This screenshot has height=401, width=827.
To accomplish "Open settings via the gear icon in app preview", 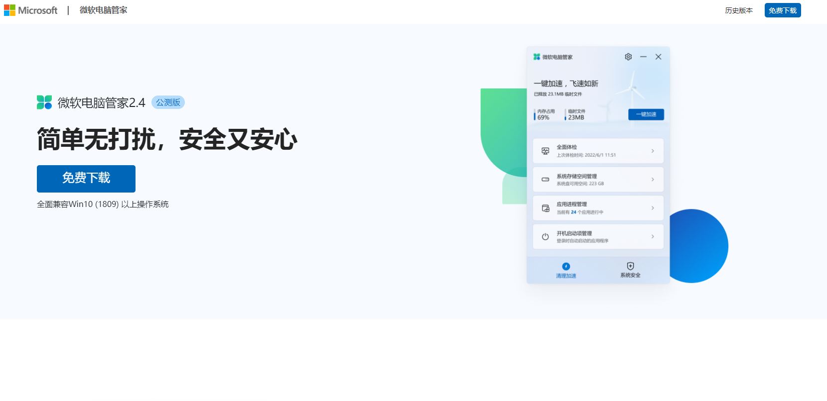I will [x=628, y=57].
